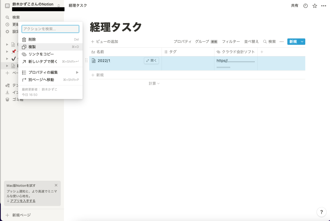Click the blue 新規 button
Screen dimensions: 330x221
tap(293, 42)
